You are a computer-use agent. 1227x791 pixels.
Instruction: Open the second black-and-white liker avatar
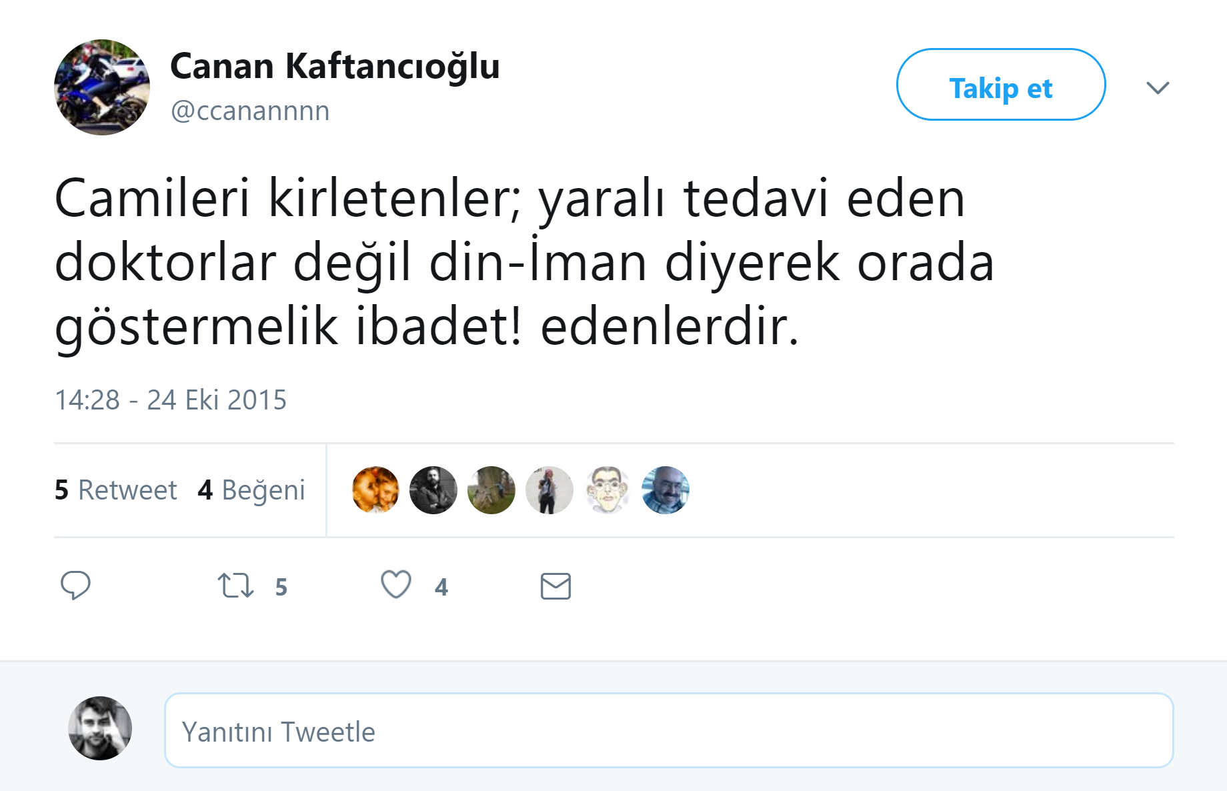(x=433, y=490)
